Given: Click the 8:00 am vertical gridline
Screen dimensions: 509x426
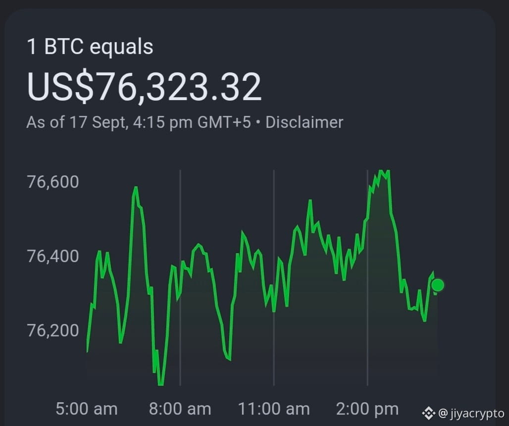Looking at the screenshot, I should 180,277.
